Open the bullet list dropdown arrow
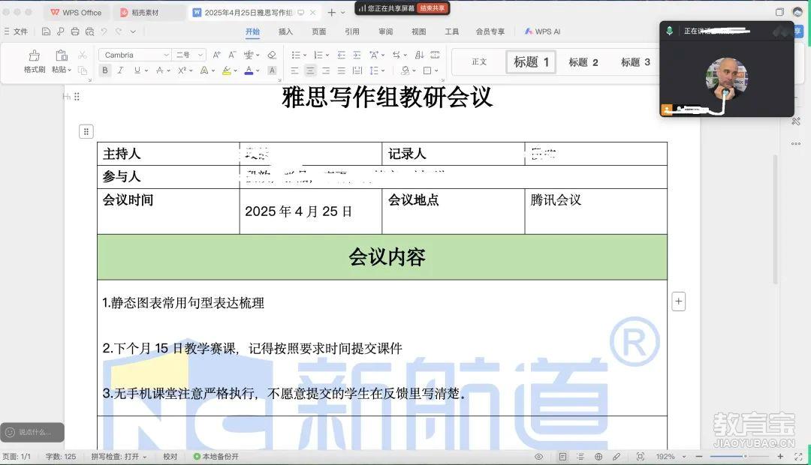811x465 pixels. tap(305, 55)
